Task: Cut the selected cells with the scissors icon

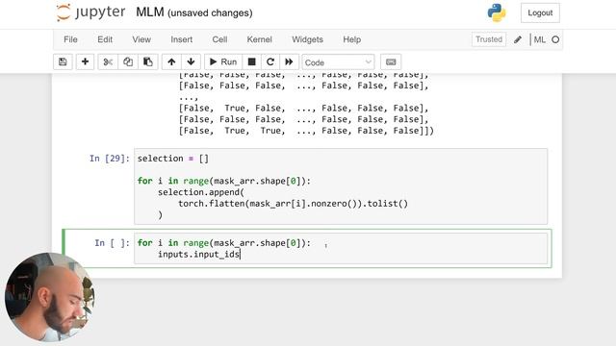Action: pyautogui.click(x=108, y=62)
